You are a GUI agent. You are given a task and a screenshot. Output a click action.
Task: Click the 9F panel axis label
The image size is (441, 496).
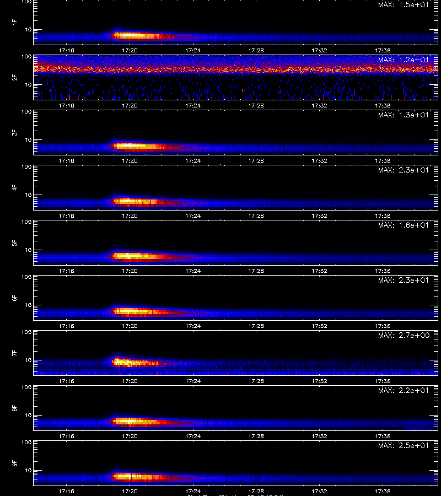point(14,463)
